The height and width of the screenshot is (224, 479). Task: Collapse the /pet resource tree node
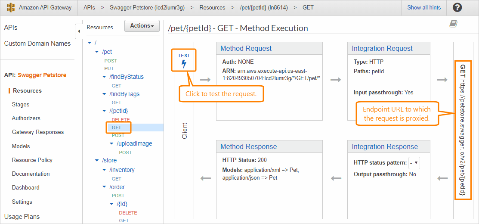(x=97, y=52)
